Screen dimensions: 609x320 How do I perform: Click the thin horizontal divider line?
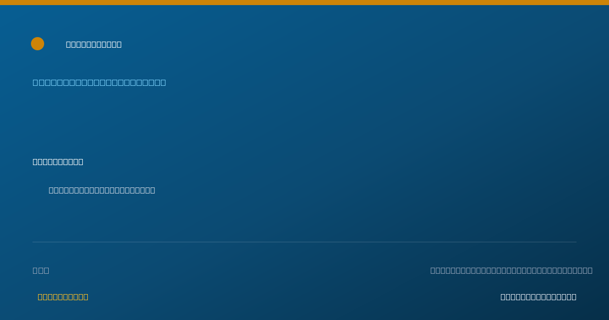pos(304,242)
